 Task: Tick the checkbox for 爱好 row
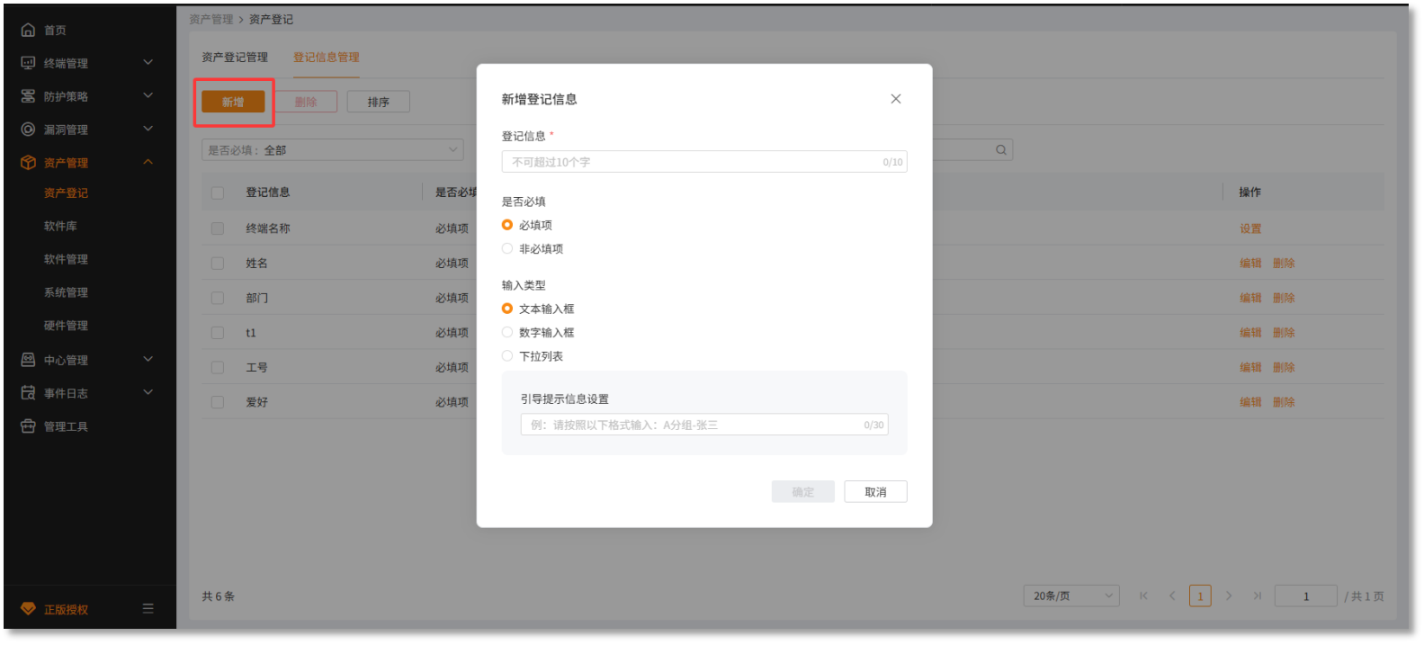218,402
